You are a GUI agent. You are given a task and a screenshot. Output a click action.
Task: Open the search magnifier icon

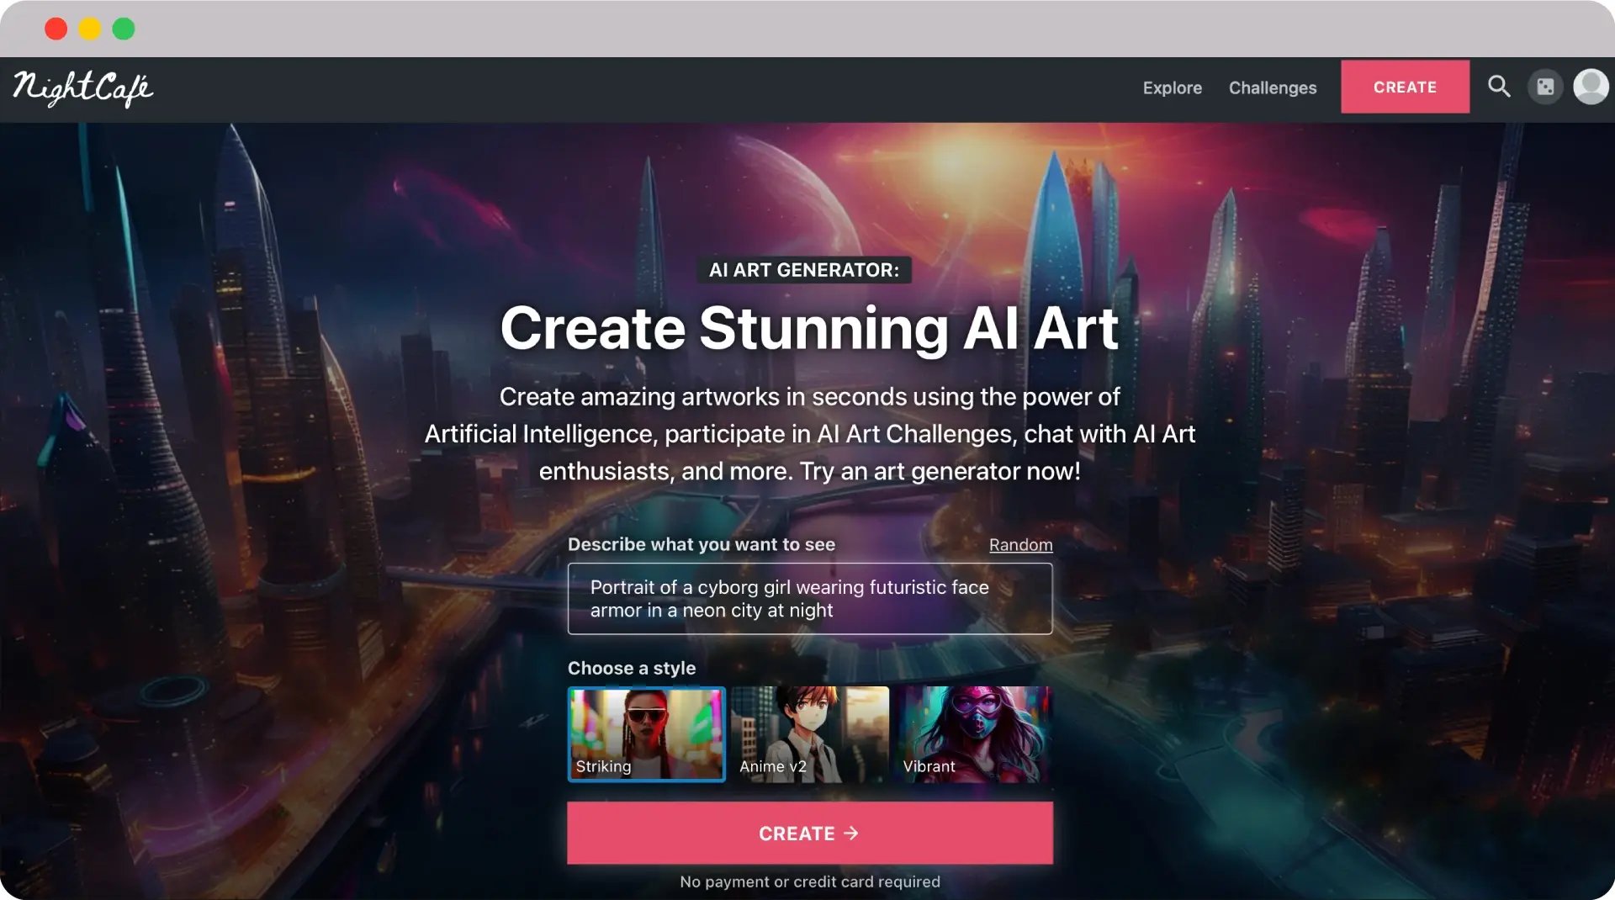[1499, 87]
